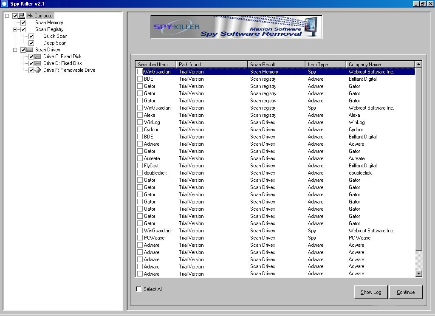Uncheck Drive D: Fixed Disk checkbox

31,63
